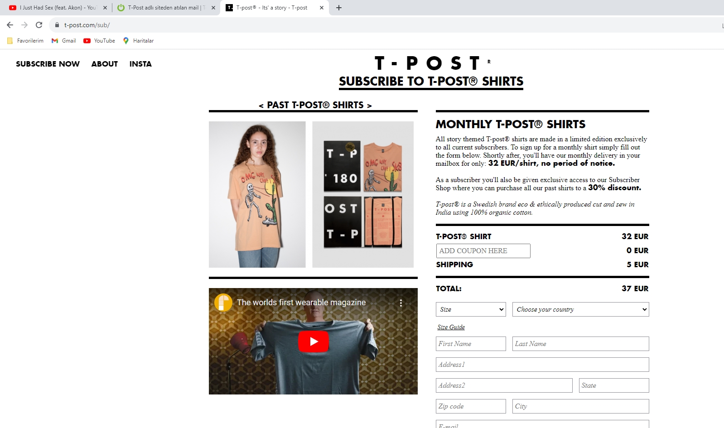Open the Haritalar maps bookmark

(x=138, y=41)
